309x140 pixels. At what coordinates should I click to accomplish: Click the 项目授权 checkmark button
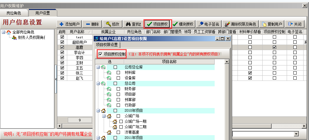coord(158,24)
